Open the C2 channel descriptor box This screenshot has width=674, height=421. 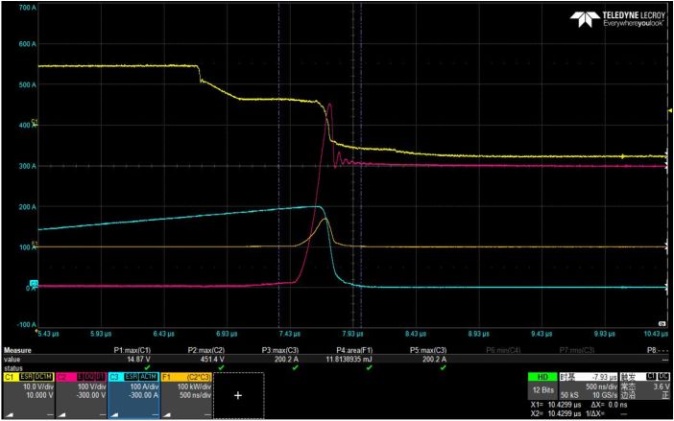pos(81,395)
